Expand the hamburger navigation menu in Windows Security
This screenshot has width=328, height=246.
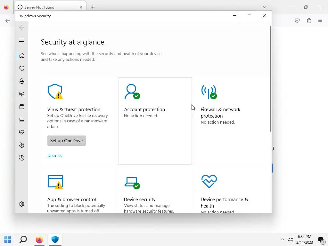(22, 40)
